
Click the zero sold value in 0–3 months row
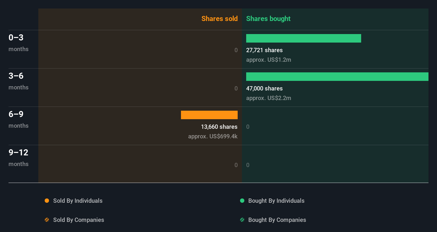coord(236,50)
